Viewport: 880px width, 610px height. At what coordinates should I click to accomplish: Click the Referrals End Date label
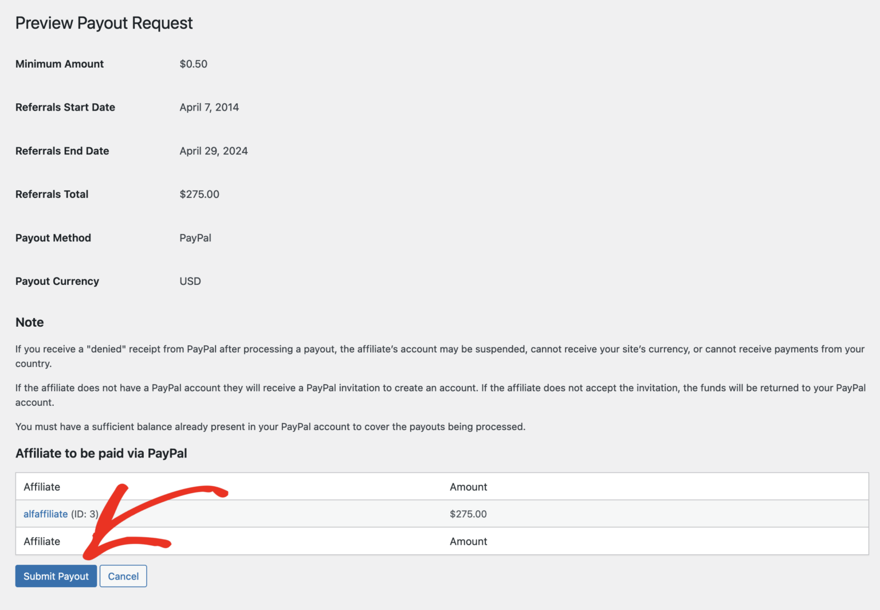tap(62, 151)
